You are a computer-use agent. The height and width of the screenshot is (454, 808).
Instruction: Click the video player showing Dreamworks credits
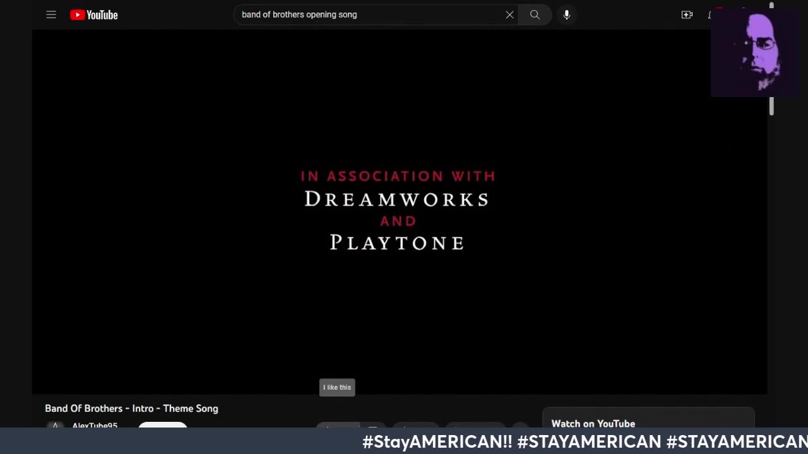click(x=400, y=211)
